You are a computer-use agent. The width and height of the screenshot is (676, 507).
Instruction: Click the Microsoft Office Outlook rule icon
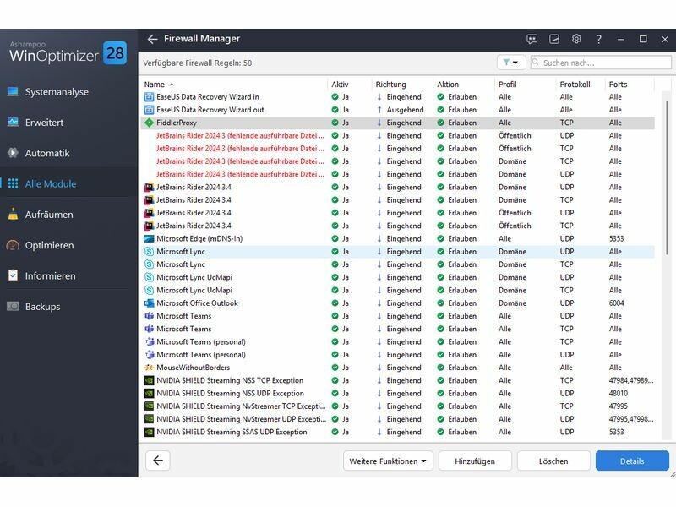coord(150,303)
